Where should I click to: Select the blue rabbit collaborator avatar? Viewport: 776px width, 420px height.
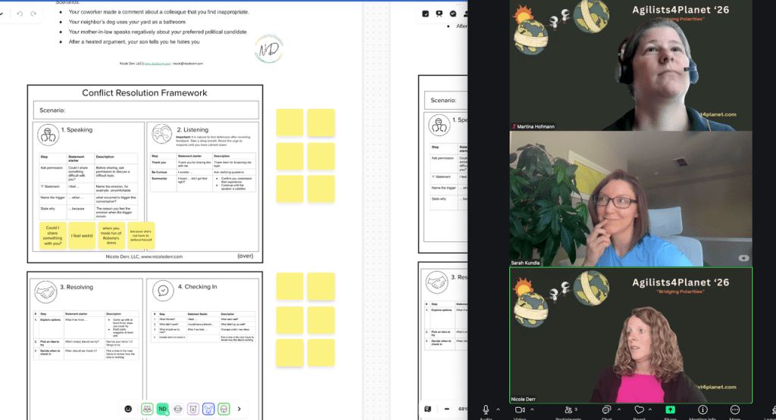pyautogui.click(x=208, y=409)
